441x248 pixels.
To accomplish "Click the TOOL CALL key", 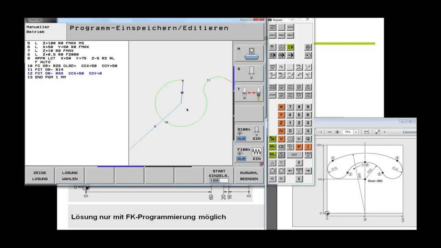I will (x=290, y=95).
